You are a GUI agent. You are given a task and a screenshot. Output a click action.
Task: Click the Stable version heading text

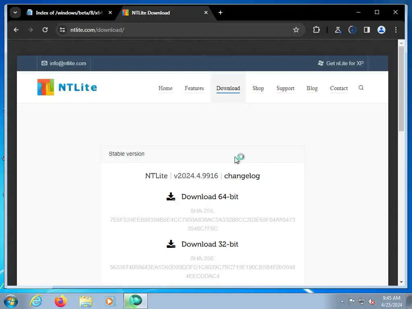click(x=126, y=154)
